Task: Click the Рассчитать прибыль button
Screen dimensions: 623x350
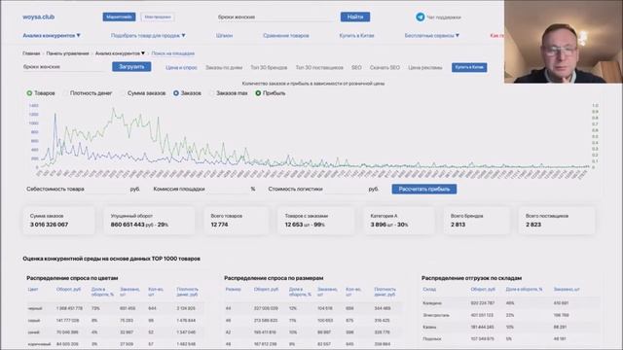Action: tap(424, 189)
